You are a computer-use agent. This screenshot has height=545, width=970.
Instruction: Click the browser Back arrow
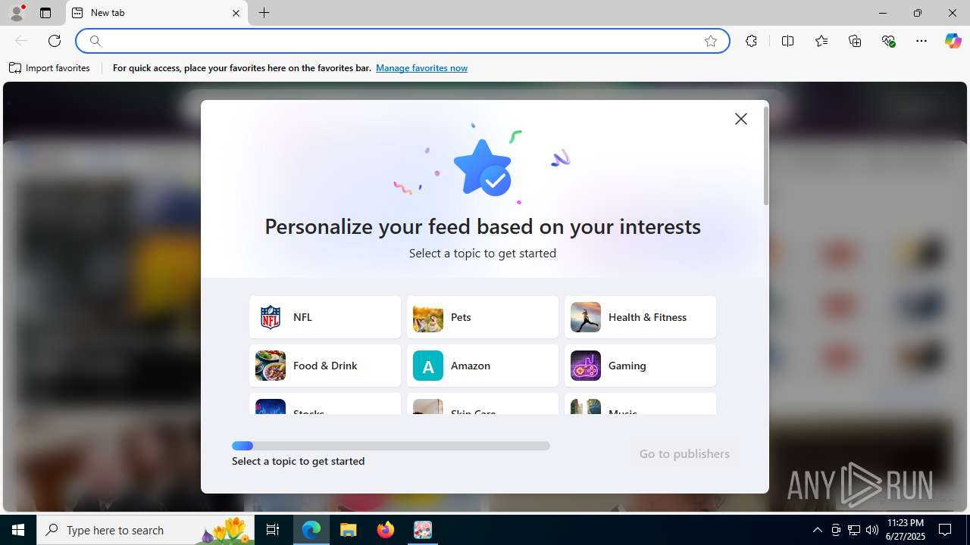[x=21, y=41]
